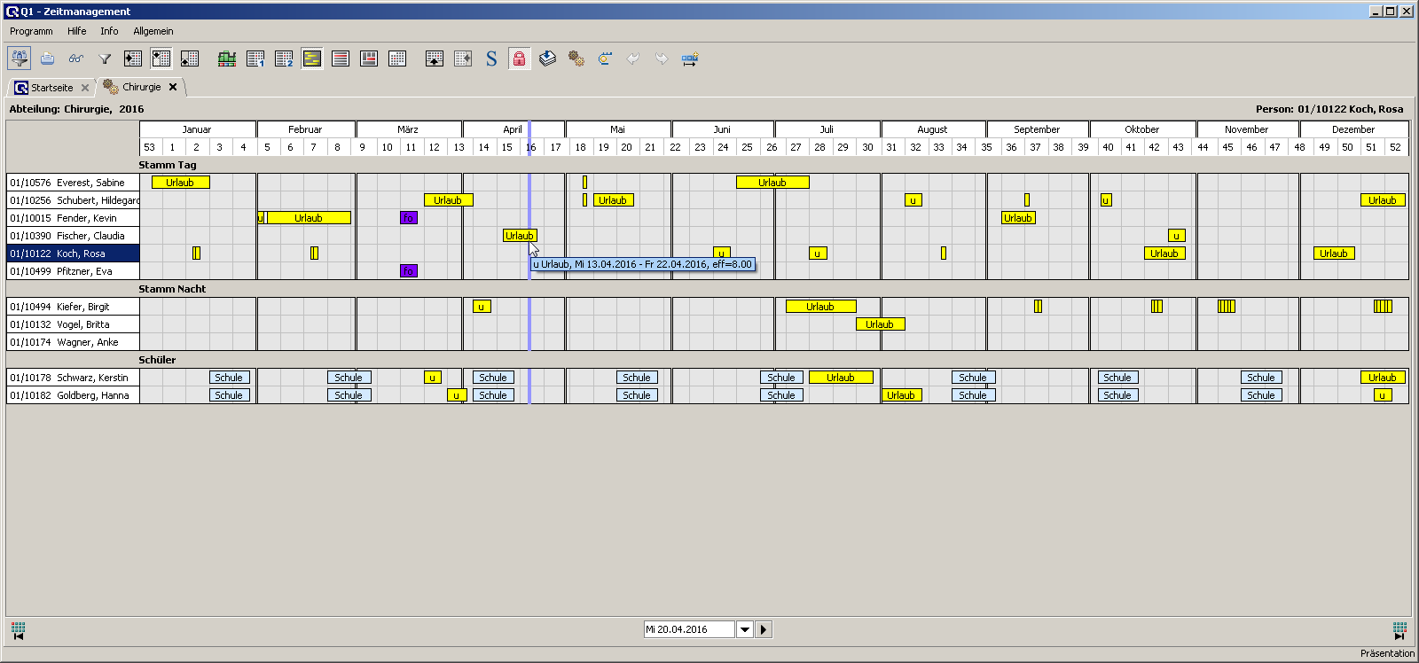Screen dimensions: 1419x663
Task: Click the glasses preview icon
Action: pyautogui.click(x=76, y=58)
